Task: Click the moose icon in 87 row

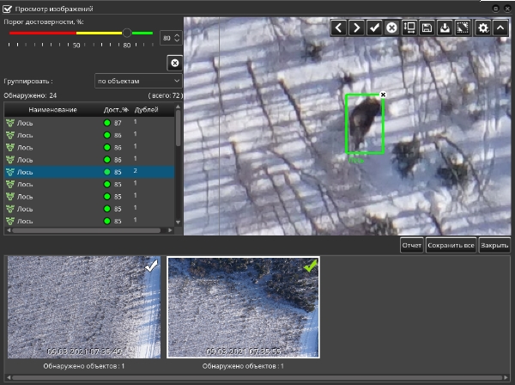Action: (10, 123)
